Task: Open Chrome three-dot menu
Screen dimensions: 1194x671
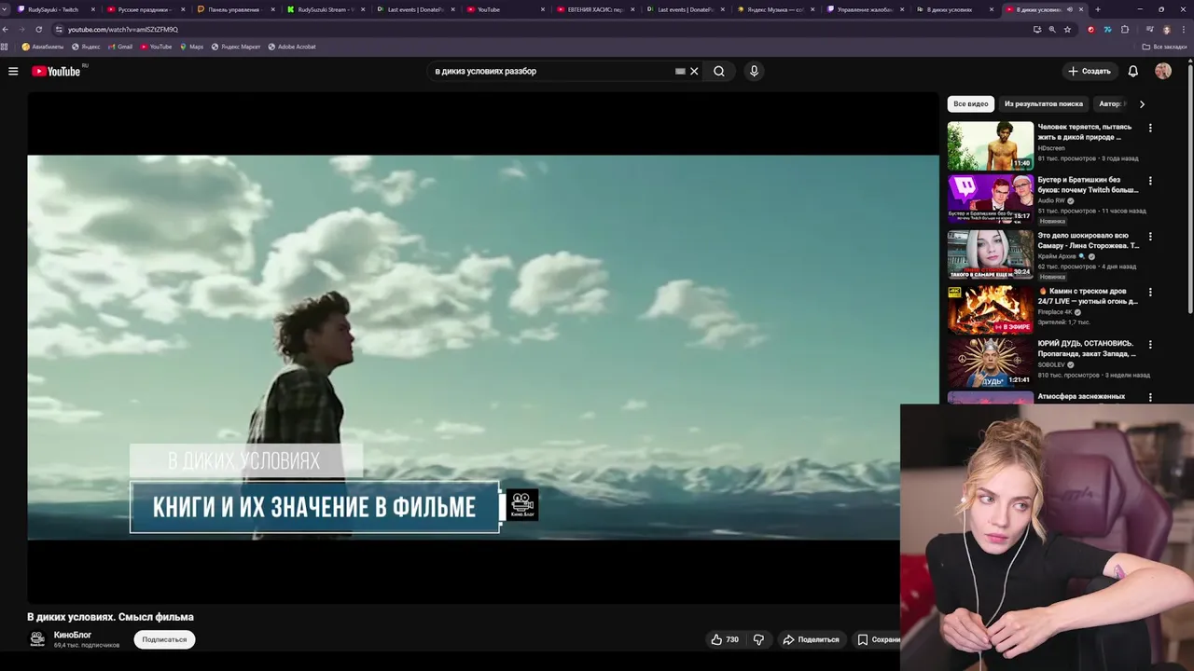Action: point(1184,29)
